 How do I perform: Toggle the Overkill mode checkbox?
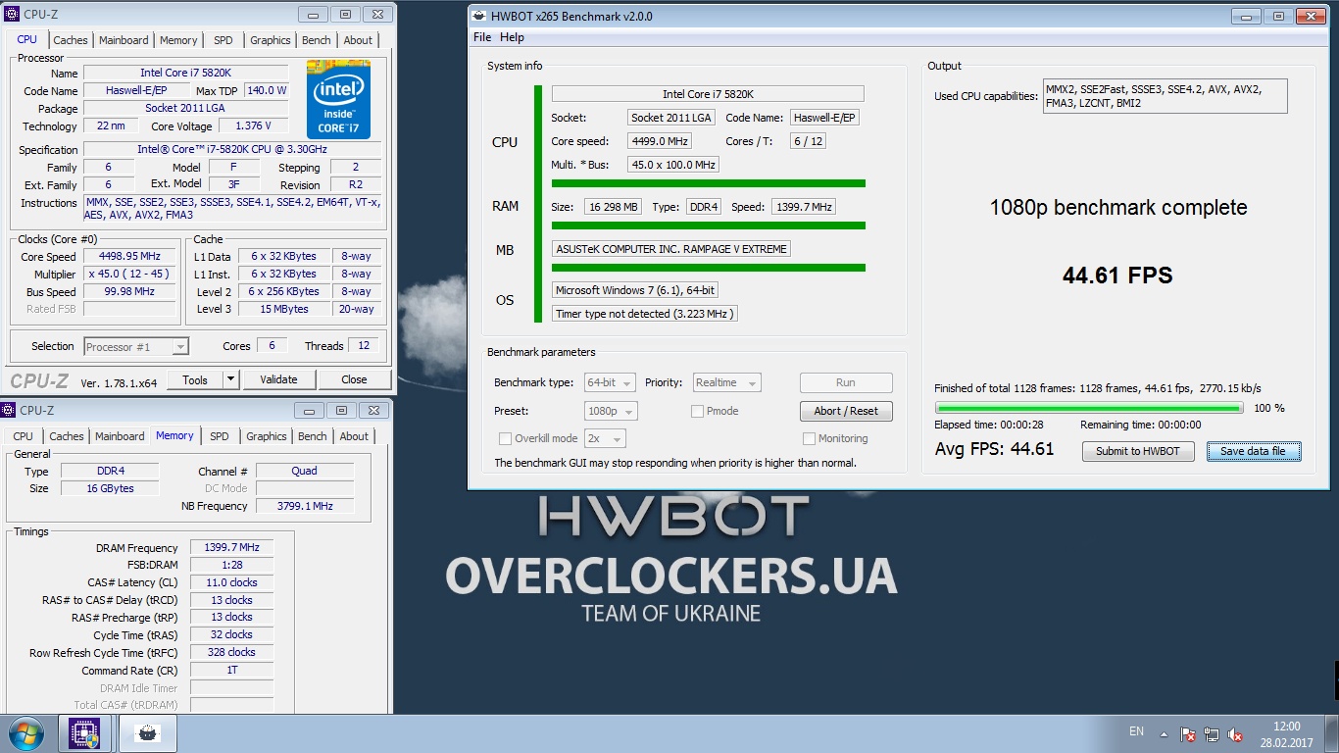tap(505, 438)
